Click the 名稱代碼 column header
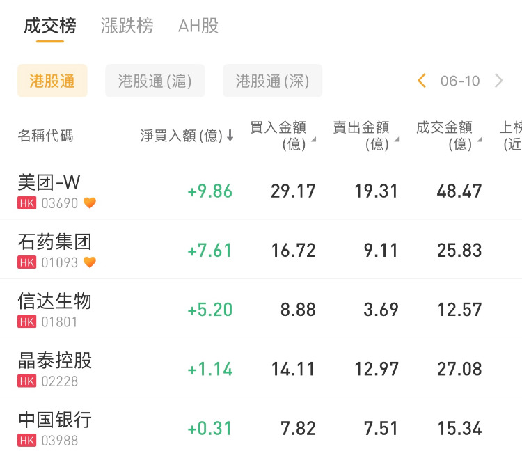 click(x=46, y=136)
